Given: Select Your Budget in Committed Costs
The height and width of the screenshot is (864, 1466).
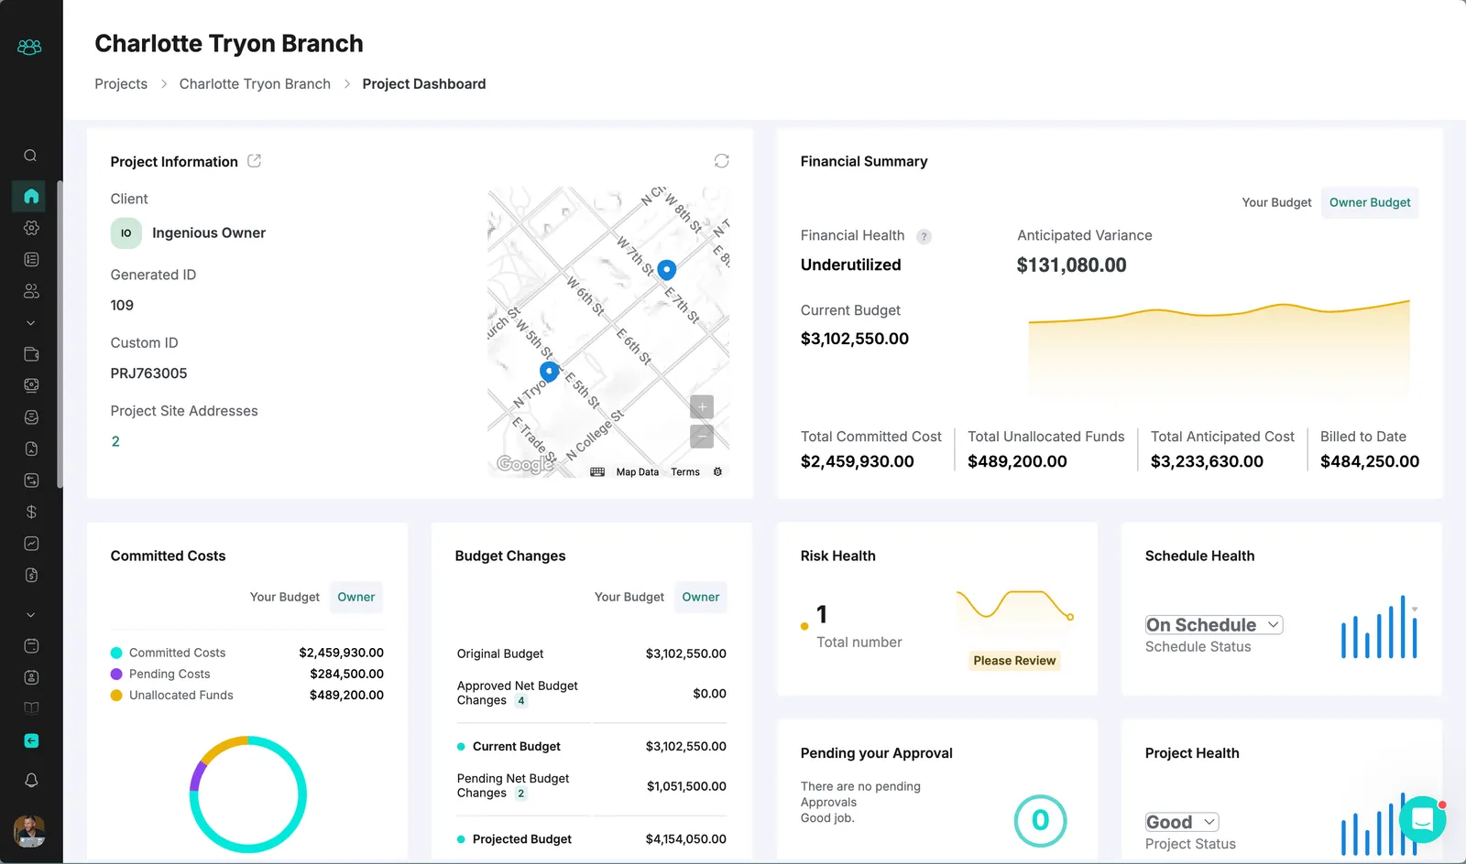Looking at the screenshot, I should 285,597.
